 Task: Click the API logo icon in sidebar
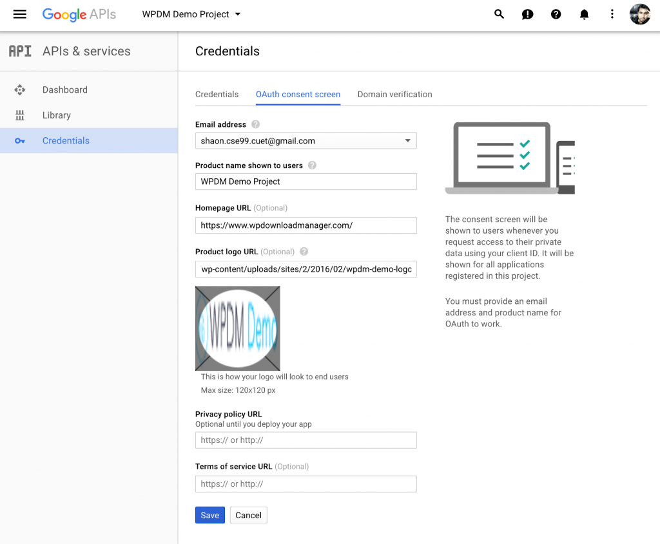point(20,52)
